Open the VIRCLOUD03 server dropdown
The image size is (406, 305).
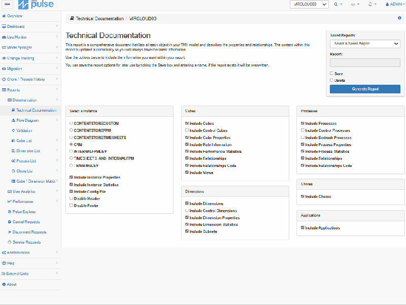[x=309, y=4]
